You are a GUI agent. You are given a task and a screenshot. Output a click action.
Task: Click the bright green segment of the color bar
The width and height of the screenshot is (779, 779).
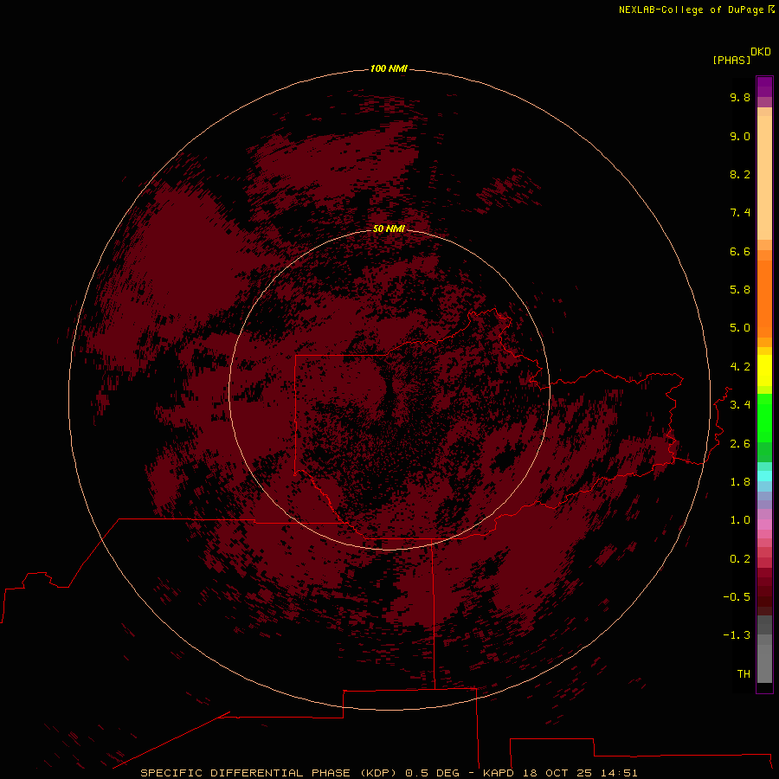(764, 417)
